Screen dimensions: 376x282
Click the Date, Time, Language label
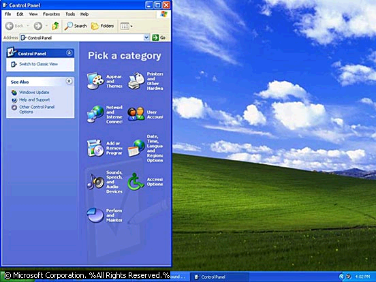pos(155,148)
